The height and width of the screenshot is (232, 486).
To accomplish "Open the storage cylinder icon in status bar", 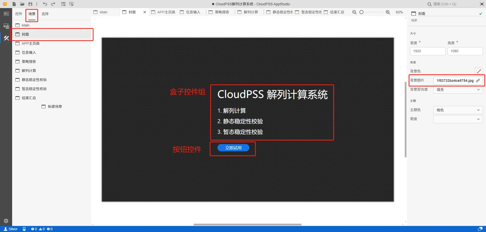I will 24,229.
